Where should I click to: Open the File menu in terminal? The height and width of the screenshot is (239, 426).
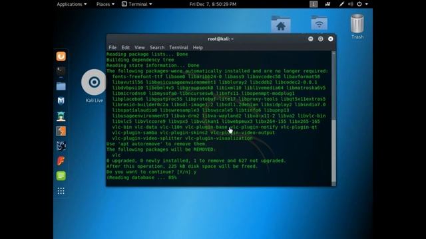pyautogui.click(x=112, y=47)
